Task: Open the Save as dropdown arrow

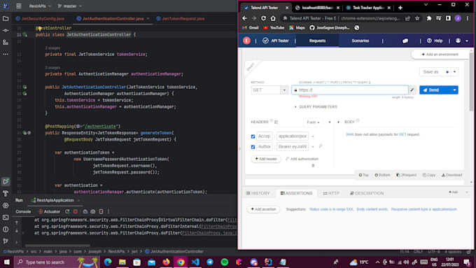Action: pos(454,72)
